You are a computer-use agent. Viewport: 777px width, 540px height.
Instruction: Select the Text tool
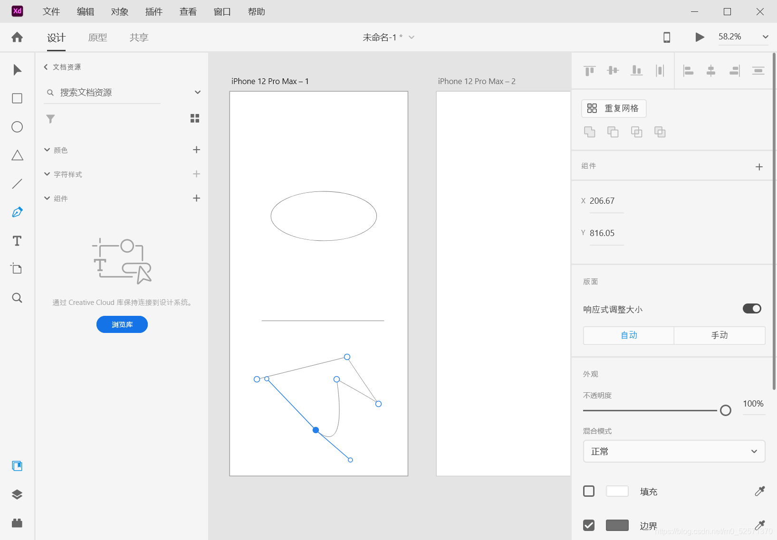(17, 241)
